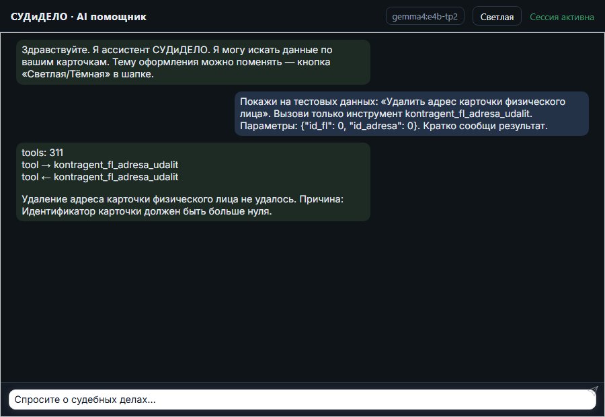Focus the 'Спросите о судебных делах...' input field
605x417 pixels.
pyautogui.click(x=302, y=400)
